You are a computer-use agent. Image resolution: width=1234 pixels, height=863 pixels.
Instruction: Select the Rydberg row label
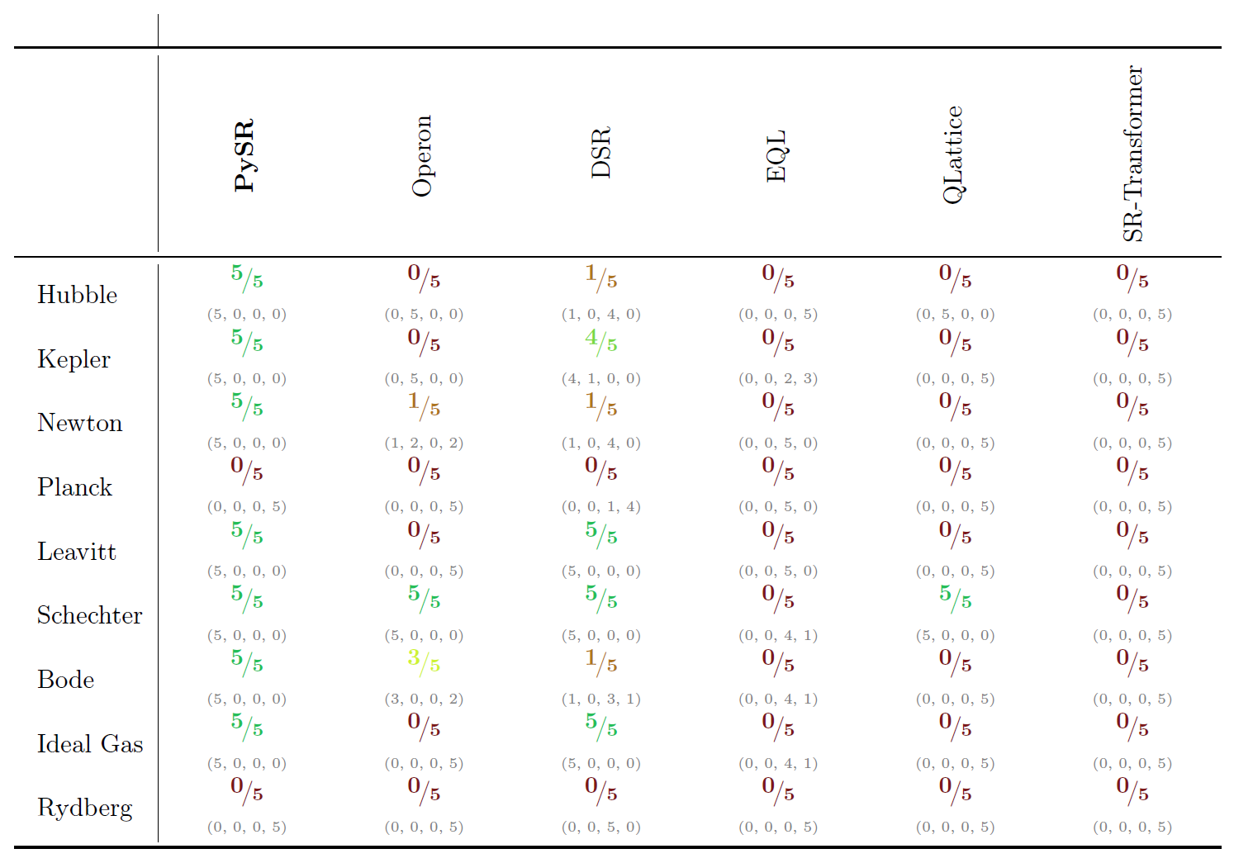85,808
